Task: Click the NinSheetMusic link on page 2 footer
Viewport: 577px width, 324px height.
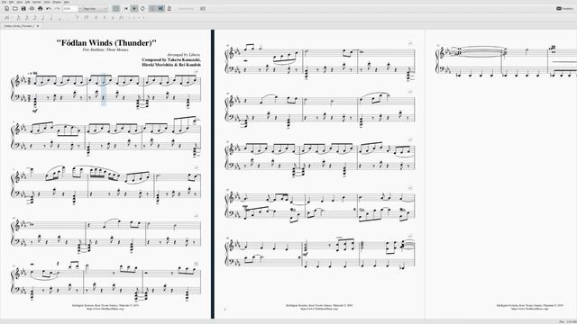Action: coord(319,309)
